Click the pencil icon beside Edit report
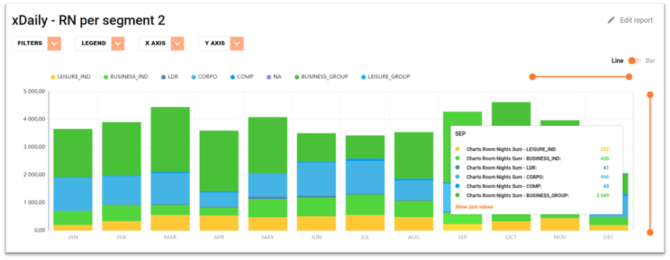 [x=611, y=21]
